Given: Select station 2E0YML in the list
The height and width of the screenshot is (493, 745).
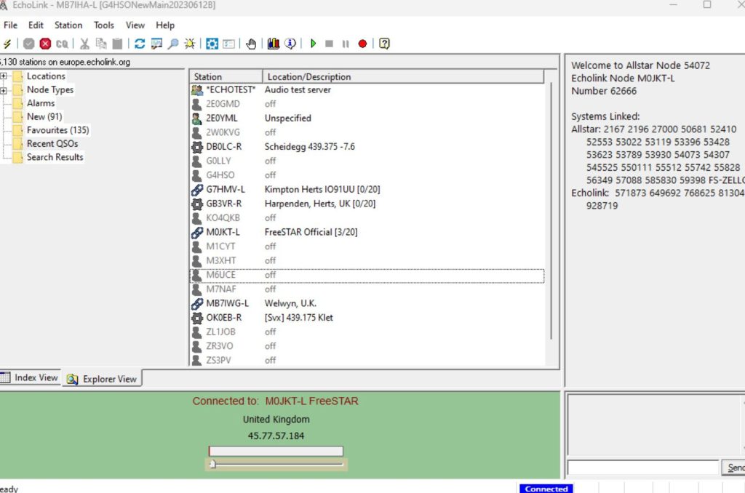Looking at the screenshot, I should [367, 119].
